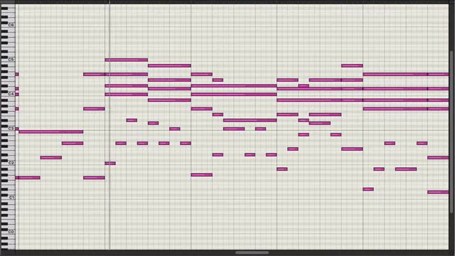Click the C0 key on the piano keyboard

tap(8, 232)
